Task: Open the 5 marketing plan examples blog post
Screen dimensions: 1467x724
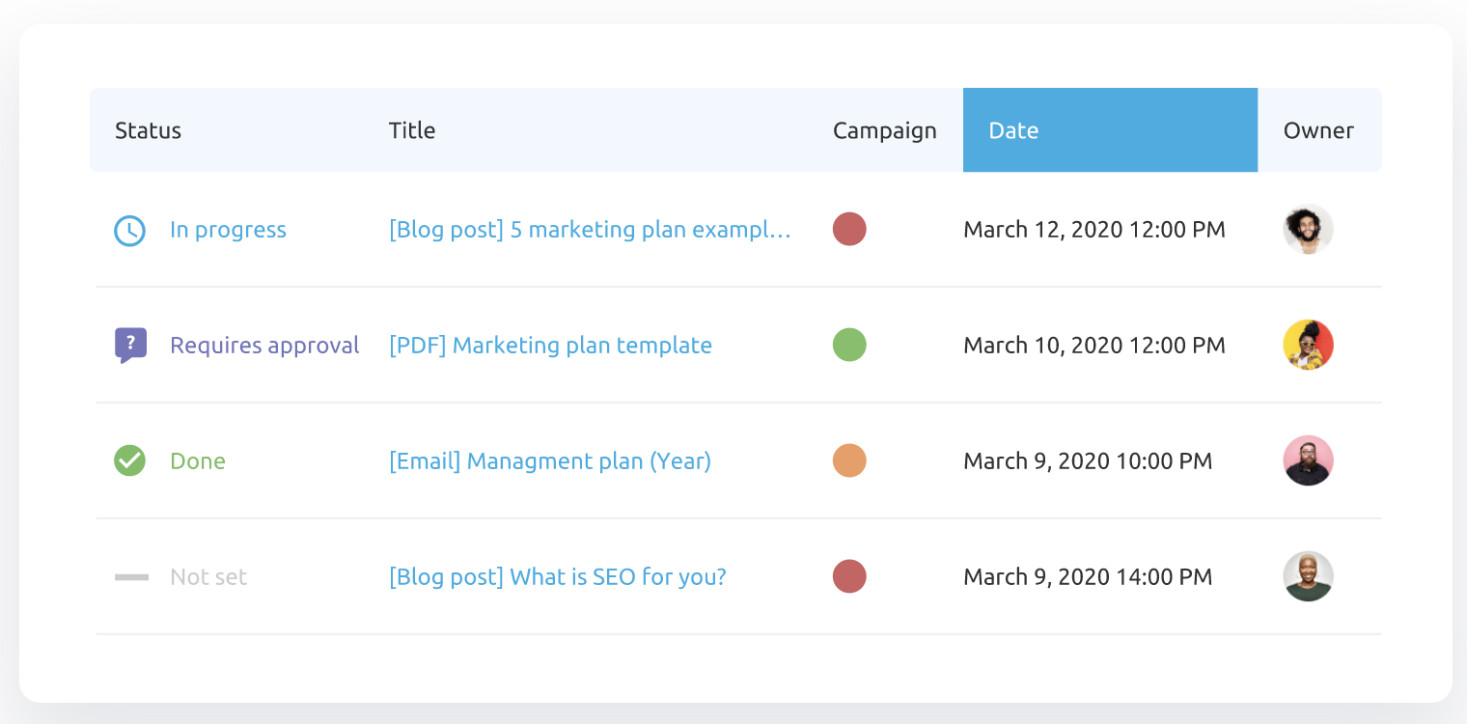Action: click(x=590, y=230)
